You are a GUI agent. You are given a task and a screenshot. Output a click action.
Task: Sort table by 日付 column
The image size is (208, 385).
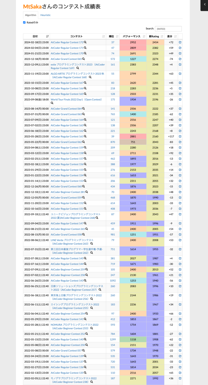(37, 37)
